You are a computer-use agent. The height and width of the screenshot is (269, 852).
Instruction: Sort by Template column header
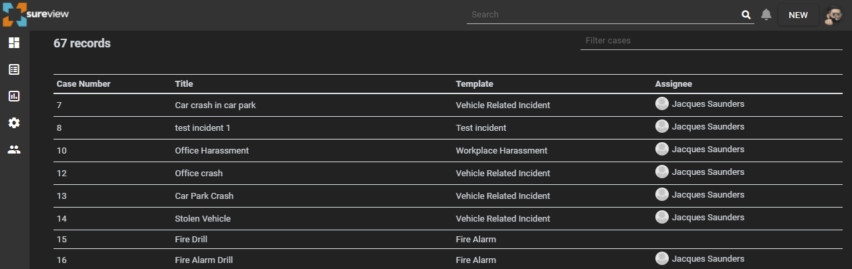coord(475,84)
